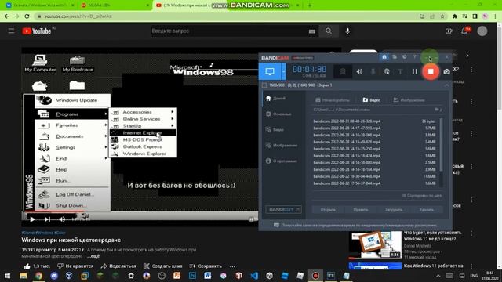Click the 1600x900 screen area selector icon
The height and width of the screenshot is (282, 502).
tap(264, 85)
